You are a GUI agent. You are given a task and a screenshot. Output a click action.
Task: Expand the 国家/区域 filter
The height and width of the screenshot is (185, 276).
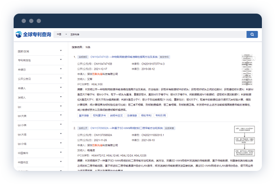[x=41, y=51]
